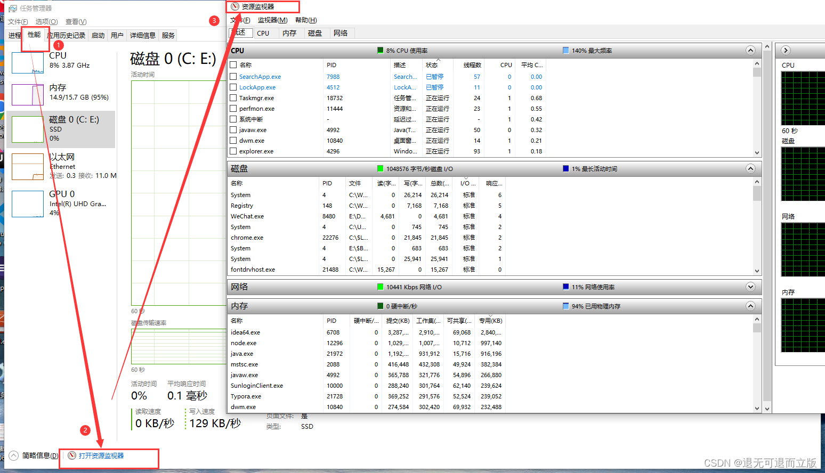Click green CPU 使用率 legend swatch
The width and height of the screenshot is (825, 473).
click(380, 51)
